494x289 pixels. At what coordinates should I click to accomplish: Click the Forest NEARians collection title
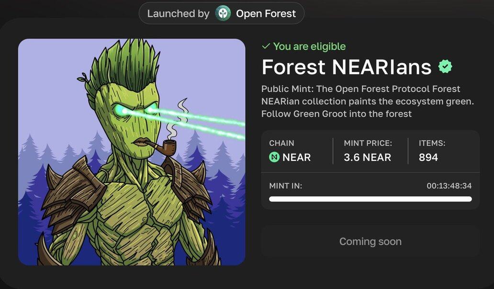click(x=347, y=67)
